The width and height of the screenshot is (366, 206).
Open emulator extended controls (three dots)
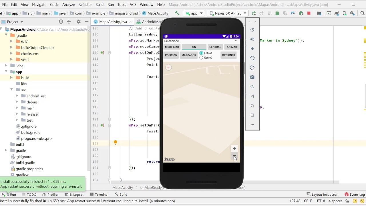point(252,124)
